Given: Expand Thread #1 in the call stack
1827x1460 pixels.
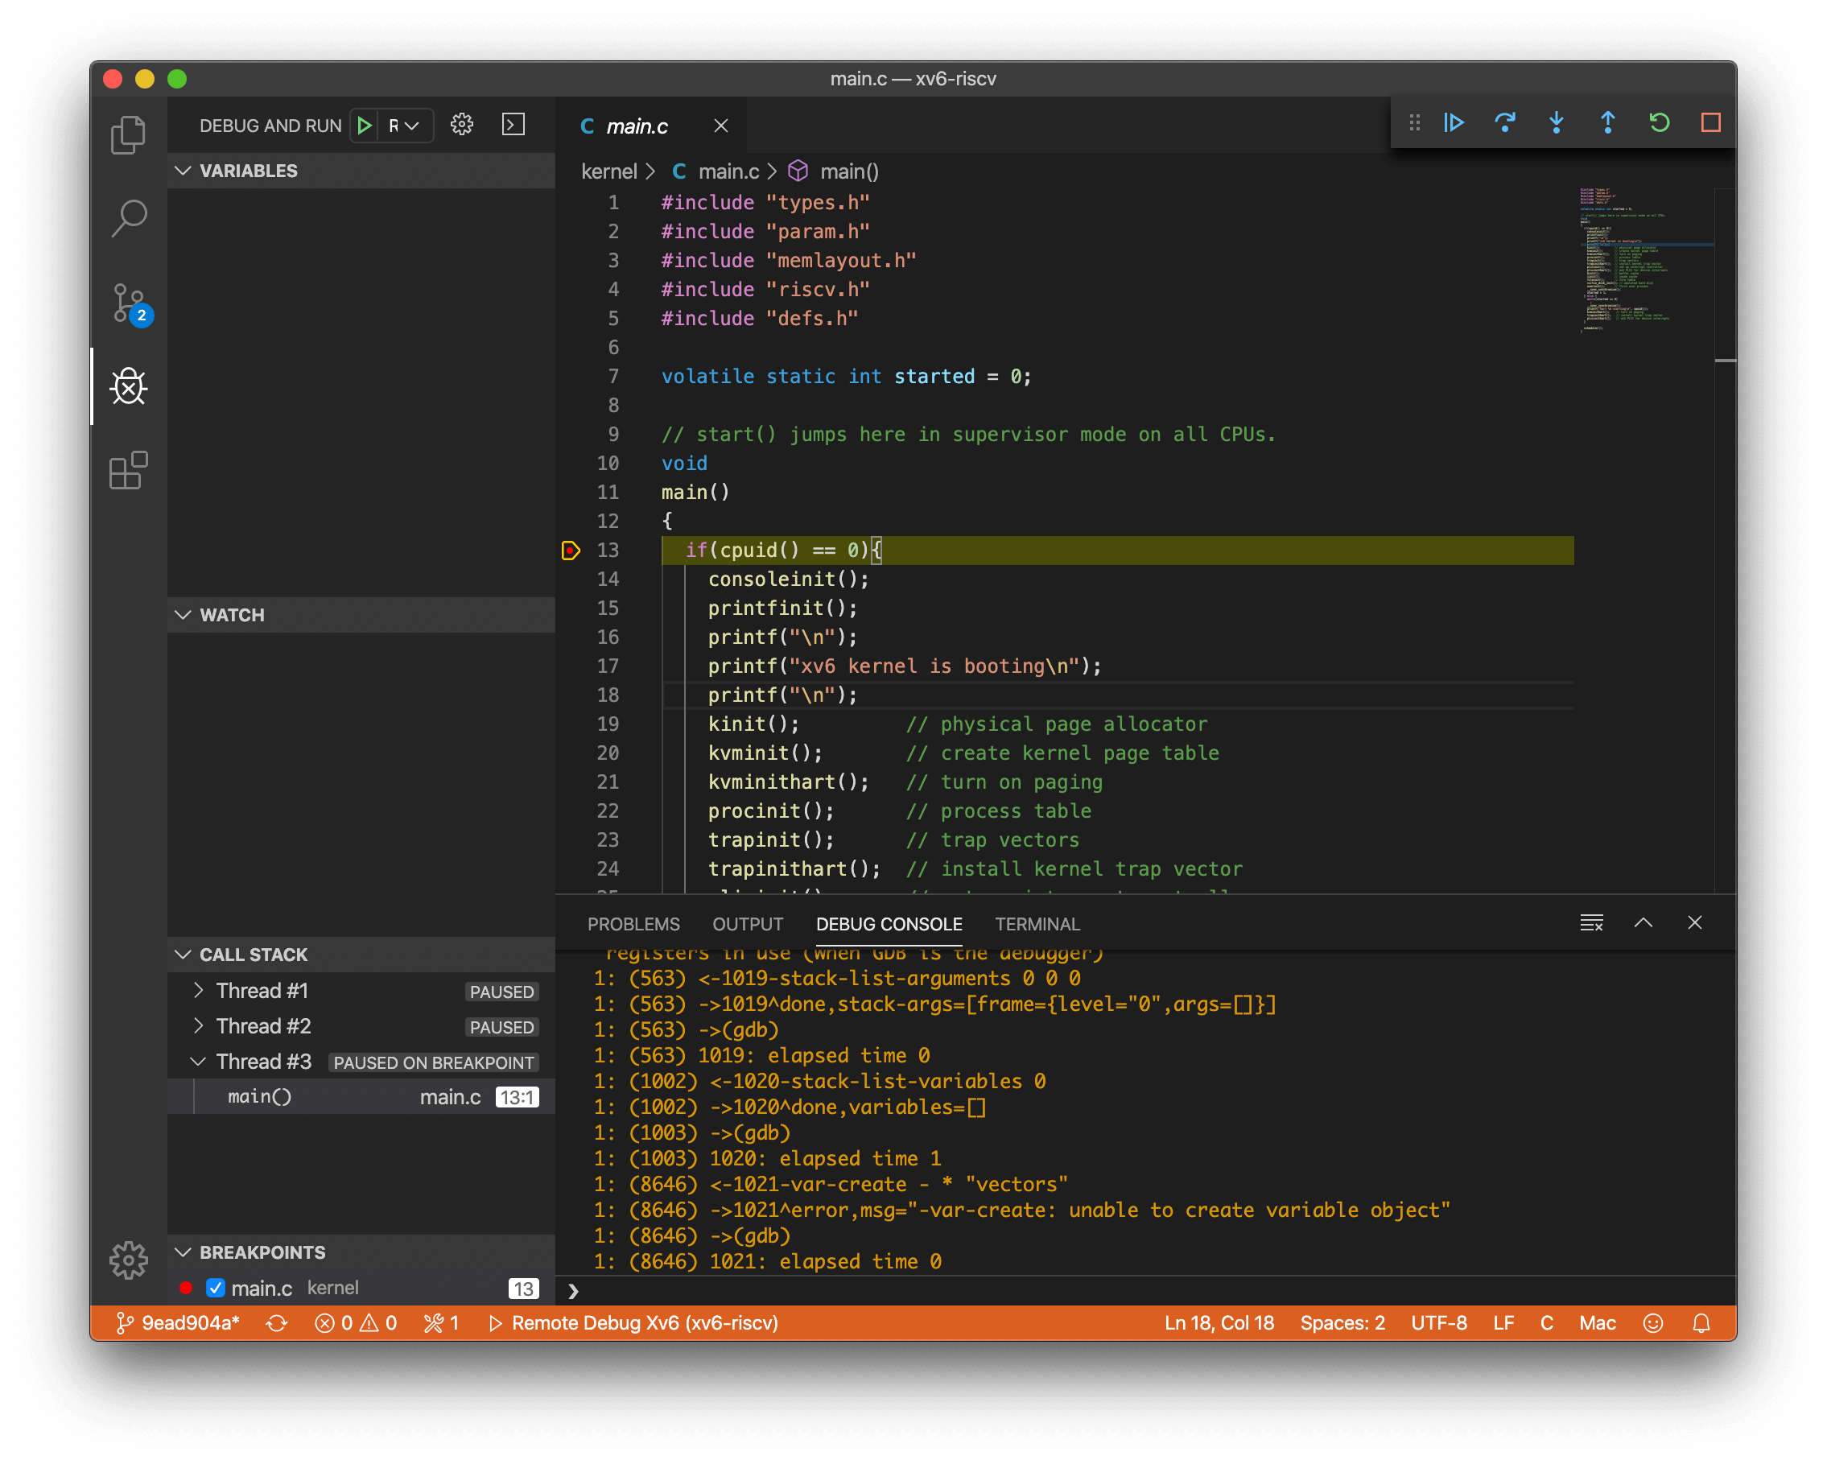Looking at the screenshot, I should (x=198, y=991).
